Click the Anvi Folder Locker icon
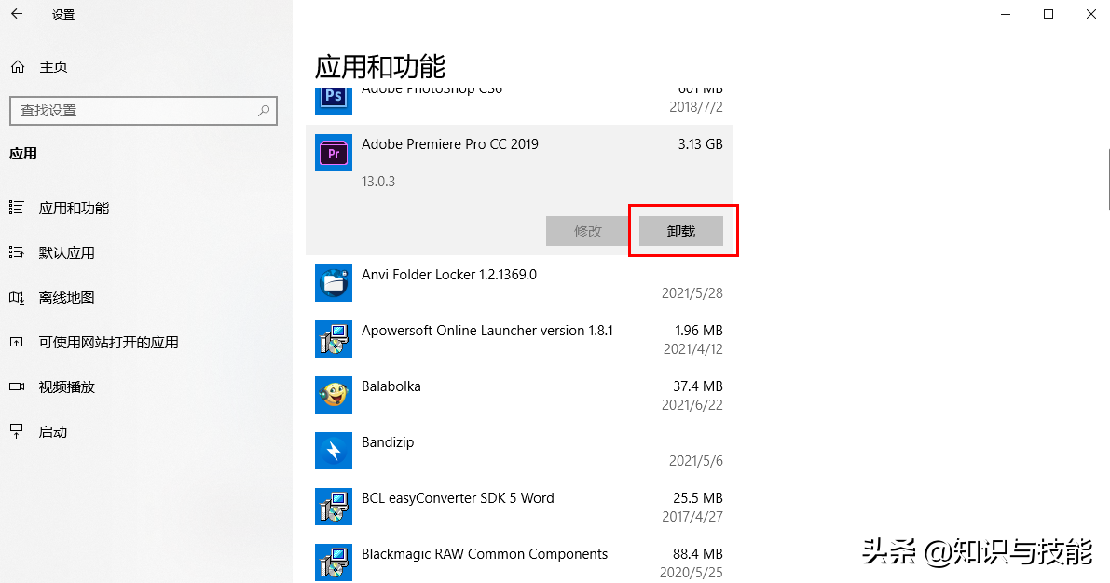The width and height of the screenshot is (1110, 583). pyautogui.click(x=334, y=283)
